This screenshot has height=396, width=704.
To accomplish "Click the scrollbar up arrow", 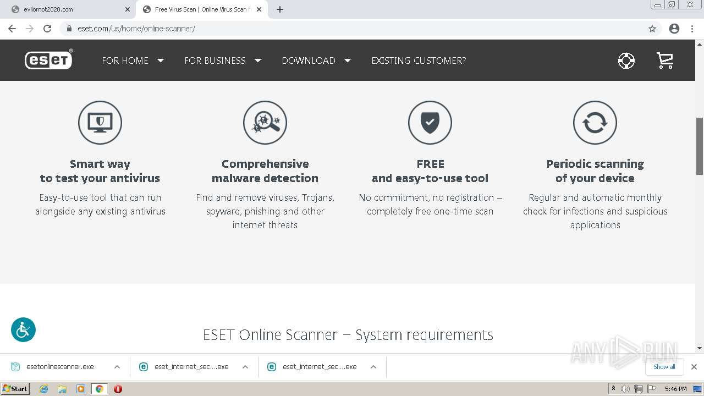I will [x=700, y=43].
